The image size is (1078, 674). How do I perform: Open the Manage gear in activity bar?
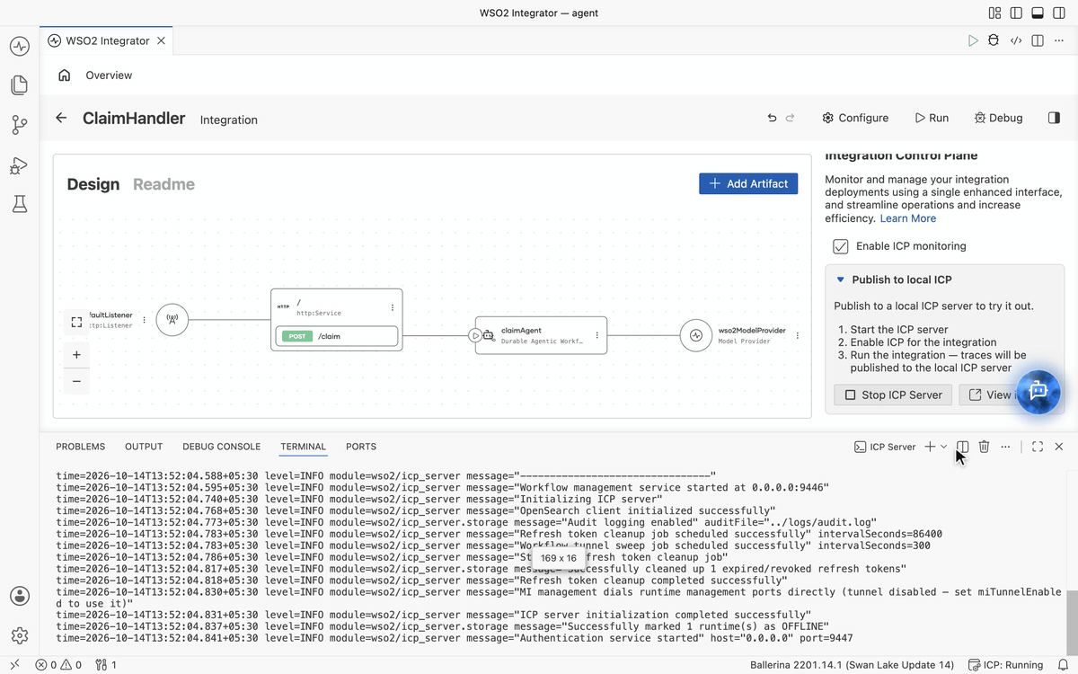point(20,634)
